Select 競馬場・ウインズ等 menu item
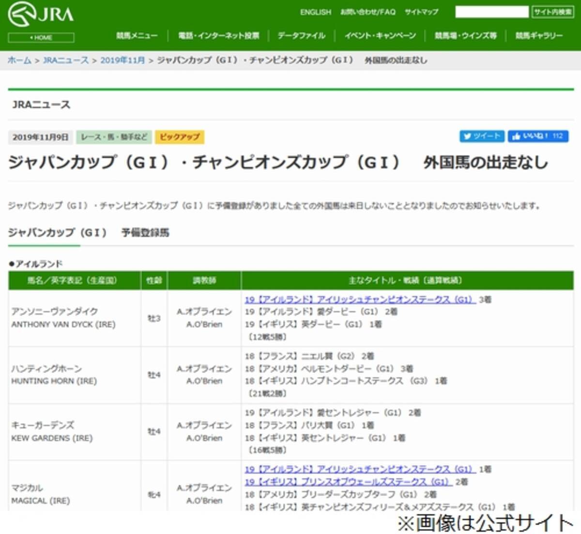The width and height of the screenshot is (581, 534). click(x=465, y=36)
